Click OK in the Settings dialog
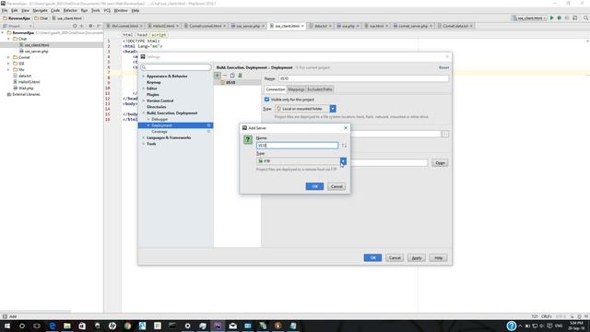Screen dimensions: 590x332 pos(372,258)
